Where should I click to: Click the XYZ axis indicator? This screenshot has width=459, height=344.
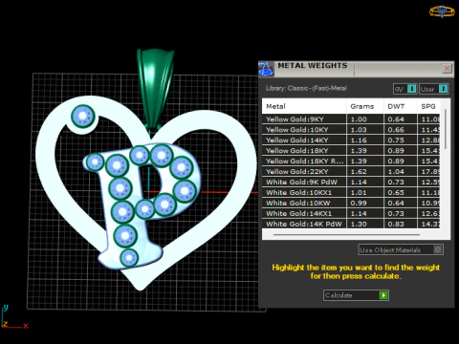[x=14, y=317]
